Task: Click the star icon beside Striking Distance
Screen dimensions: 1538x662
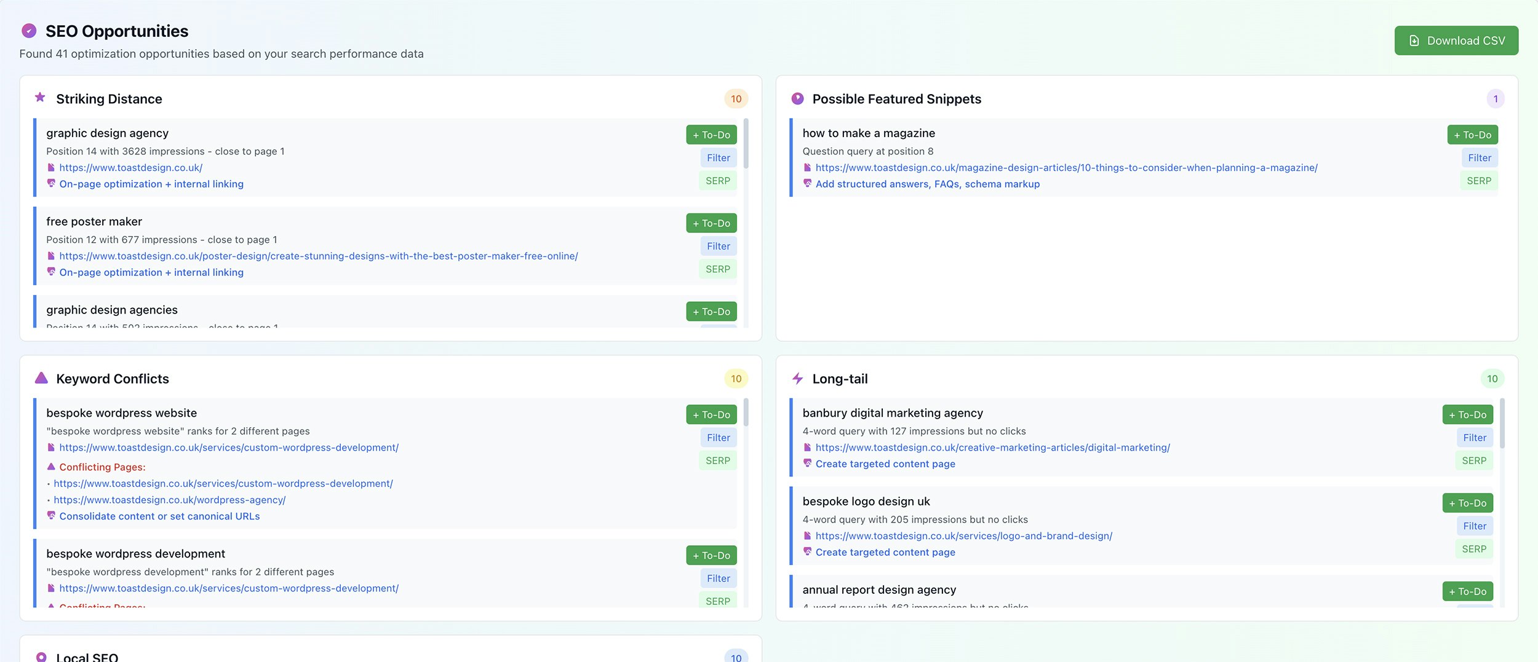Action: coord(40,98)
